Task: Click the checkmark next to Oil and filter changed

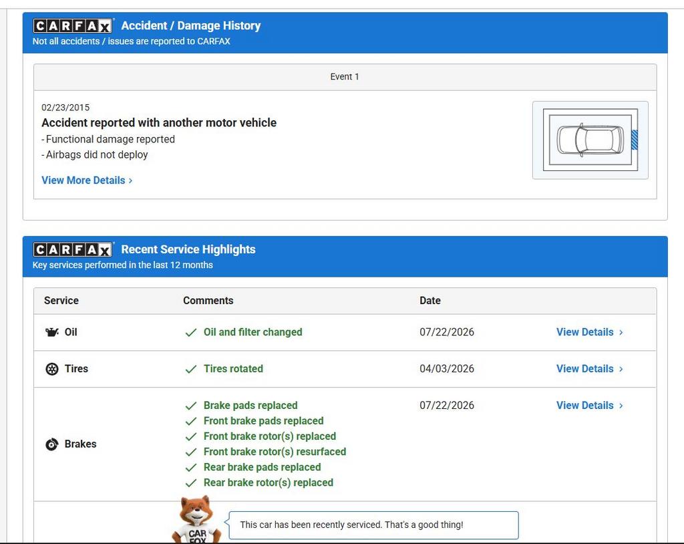Action: pos(190,333)
